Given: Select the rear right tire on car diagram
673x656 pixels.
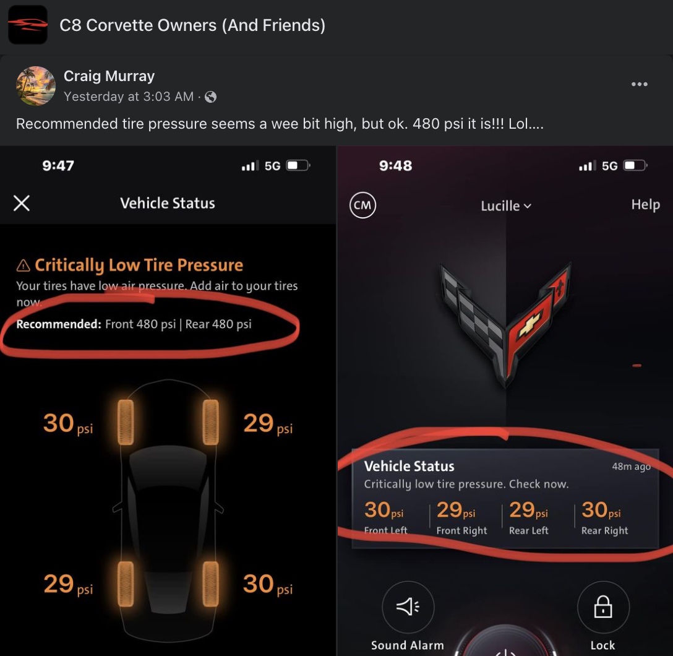Looking at the screenshot, I should tap(210, 584).
